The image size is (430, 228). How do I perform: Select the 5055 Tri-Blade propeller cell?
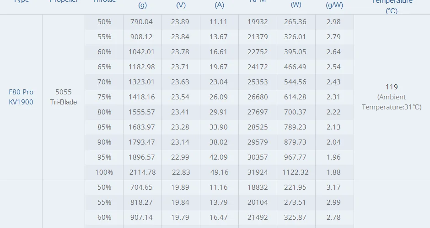pyautogui.click(x=63, y=97)
